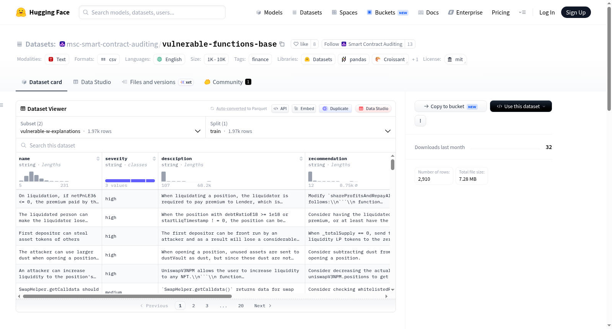The width and height of the screenshot is (612, 329).
Task: Open the API button
Action: tap(280, 109)
